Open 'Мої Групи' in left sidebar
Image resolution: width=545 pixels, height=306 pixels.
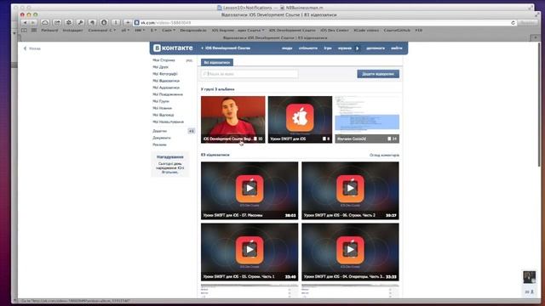click(161, 101)
